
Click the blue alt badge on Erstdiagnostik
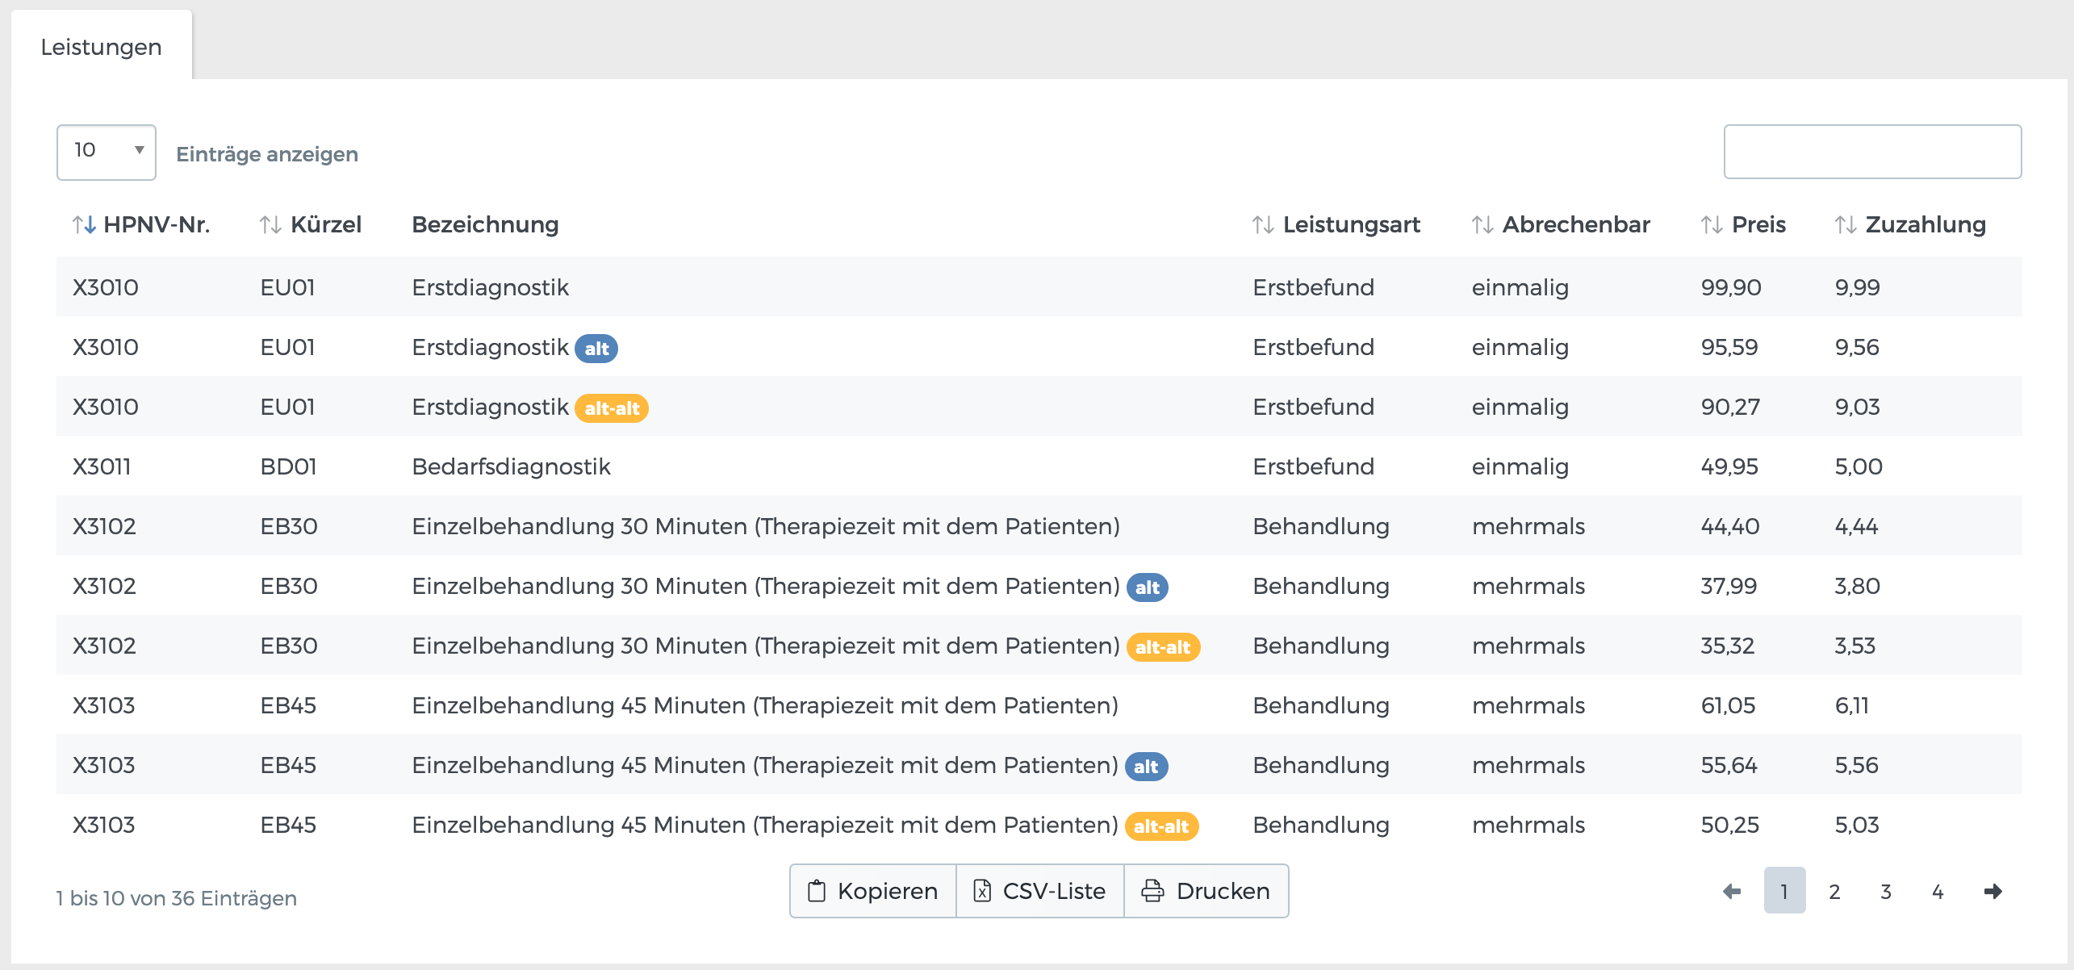click(x=596, y=349)
